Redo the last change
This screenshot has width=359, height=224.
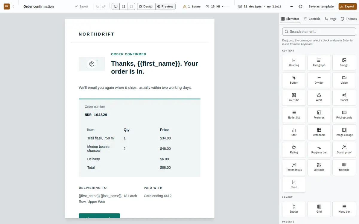click(x=104, y=6)
